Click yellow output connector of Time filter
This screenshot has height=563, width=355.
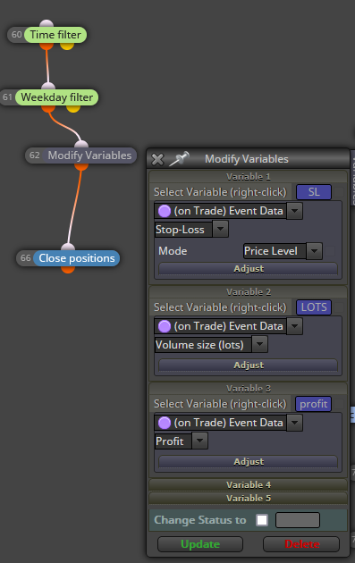pyautogui.click(x=67, y=46)
